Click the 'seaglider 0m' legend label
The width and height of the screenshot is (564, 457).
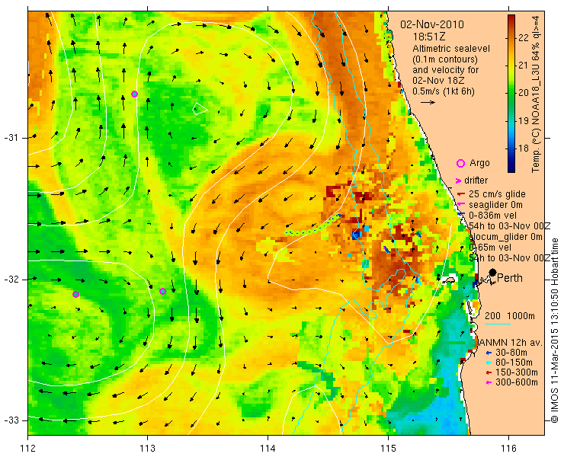coord(495,205)
